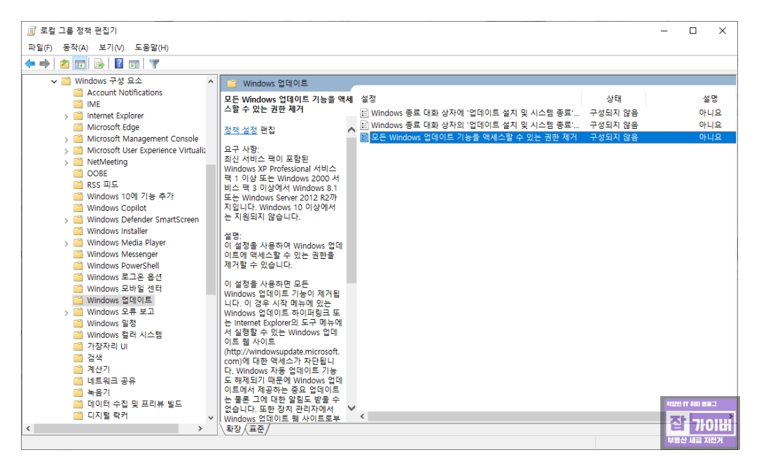
Task: Click the Windows PowerShell folder icon
Action: [78, 266]
